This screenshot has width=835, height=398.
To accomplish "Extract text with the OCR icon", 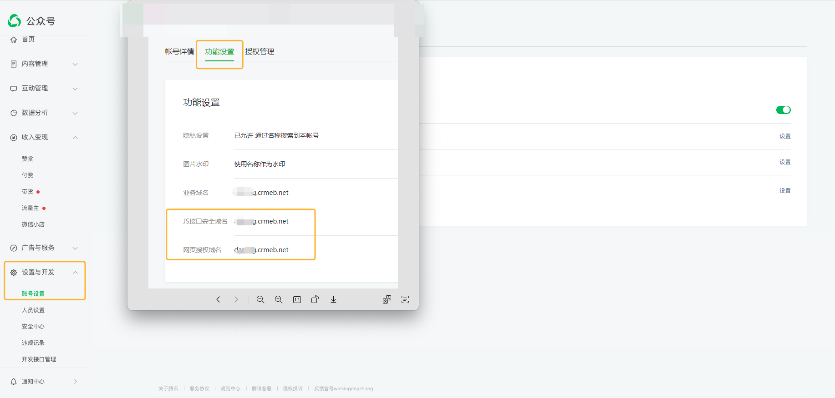I will 405,299.
